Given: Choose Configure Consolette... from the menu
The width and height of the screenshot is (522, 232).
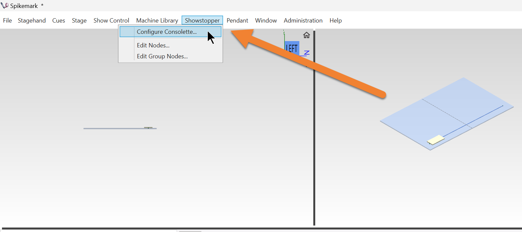Looking at the screenshot, I should [x=167, y=32].
